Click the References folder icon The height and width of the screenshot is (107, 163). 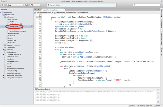pyautogui.click(x=5, y=17)
